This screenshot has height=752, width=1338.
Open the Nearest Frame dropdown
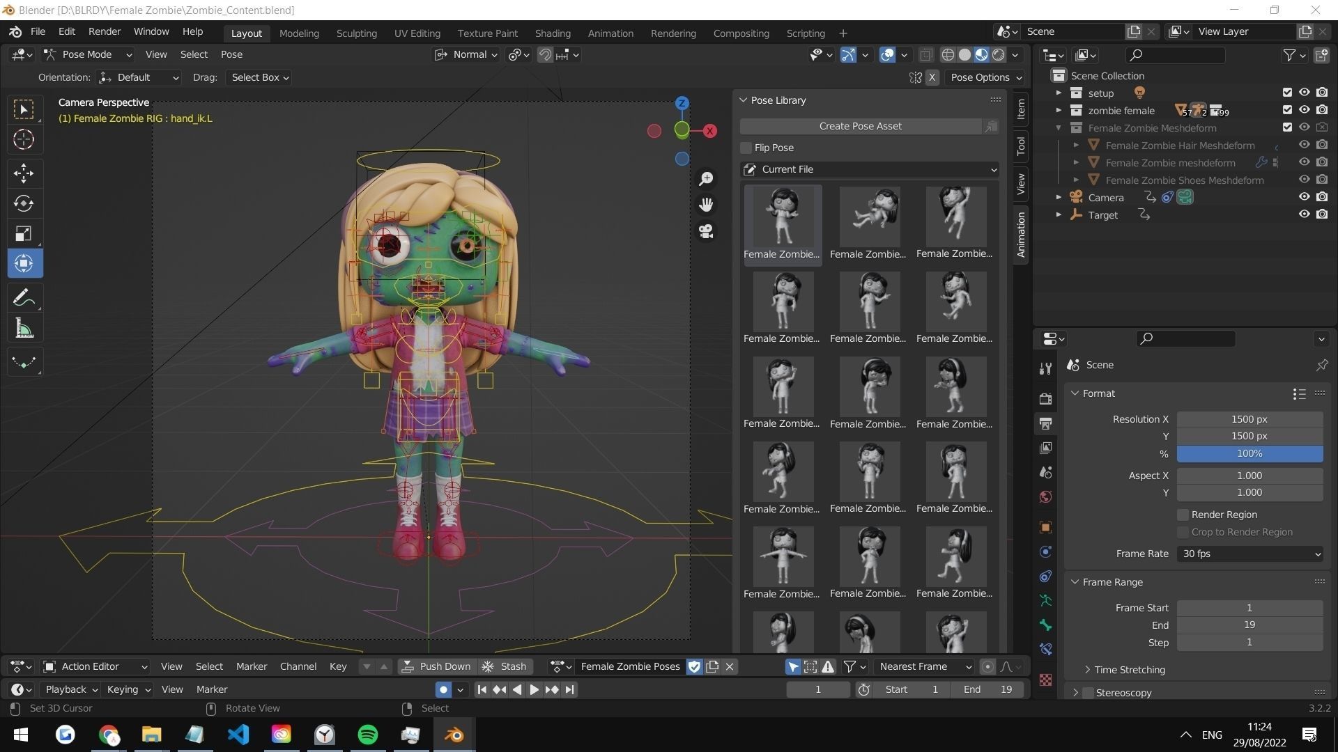(x=924, y=666)
